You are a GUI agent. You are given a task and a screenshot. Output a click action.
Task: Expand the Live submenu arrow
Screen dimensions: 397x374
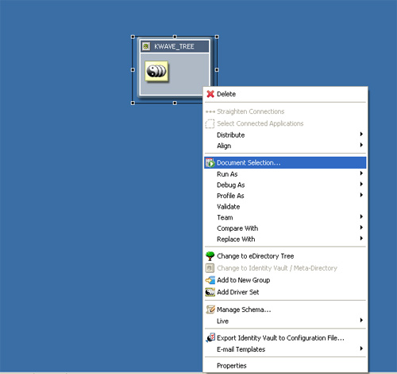[361, 321]
